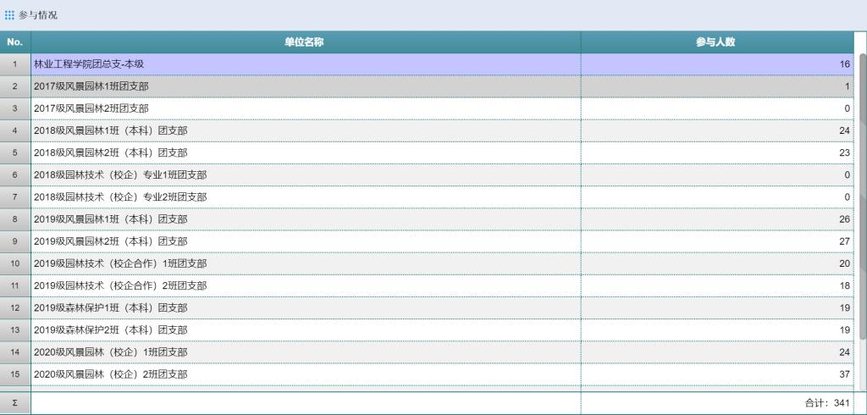The height and width of the screenshot is (415, 867).
Task: Select the 2019级风景园林1班（本科）团支部 name cell
Action: pyautogui.click(x=110, y=219)
